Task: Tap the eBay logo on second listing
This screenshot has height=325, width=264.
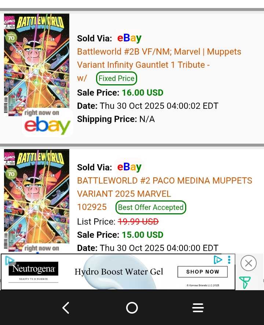Action: click(129, 167)
